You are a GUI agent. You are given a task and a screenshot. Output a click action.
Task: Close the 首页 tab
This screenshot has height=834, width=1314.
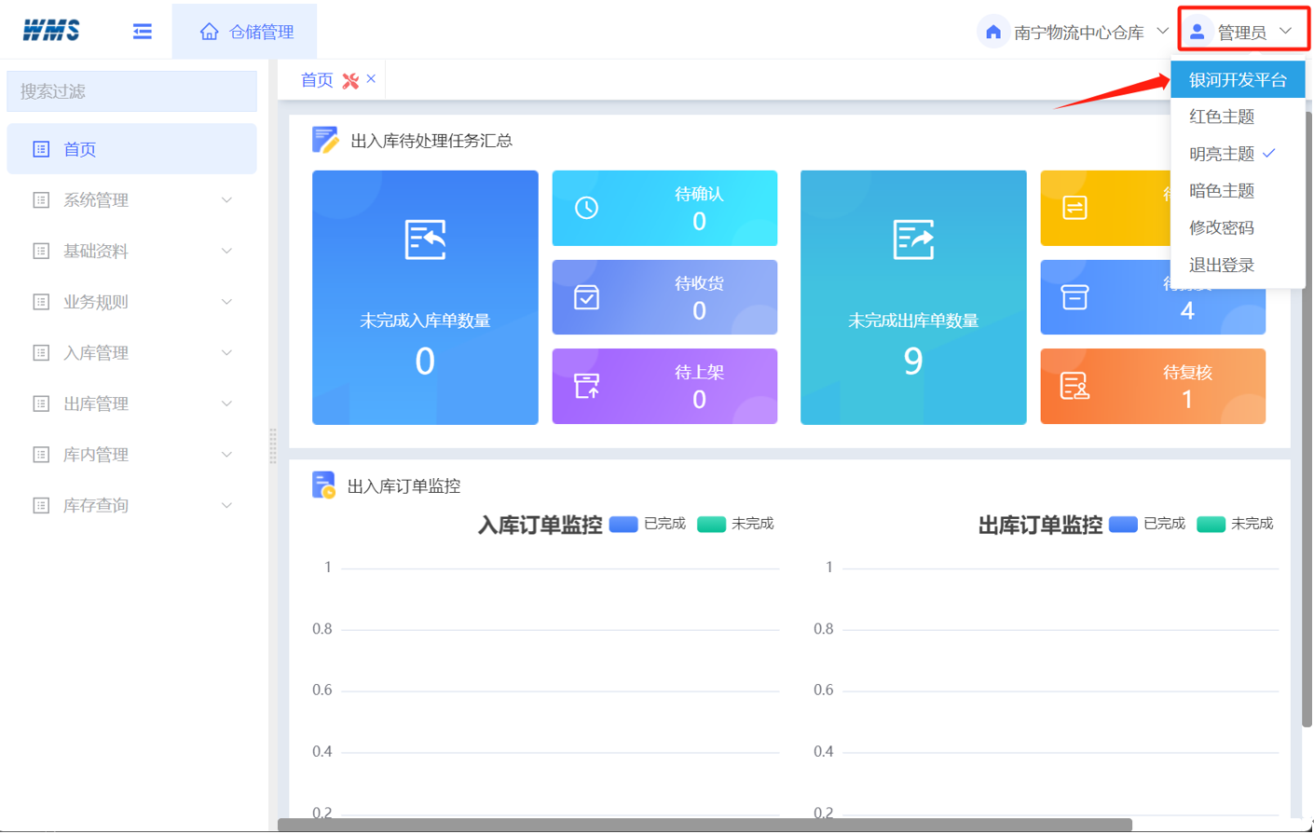click(371, 79)
